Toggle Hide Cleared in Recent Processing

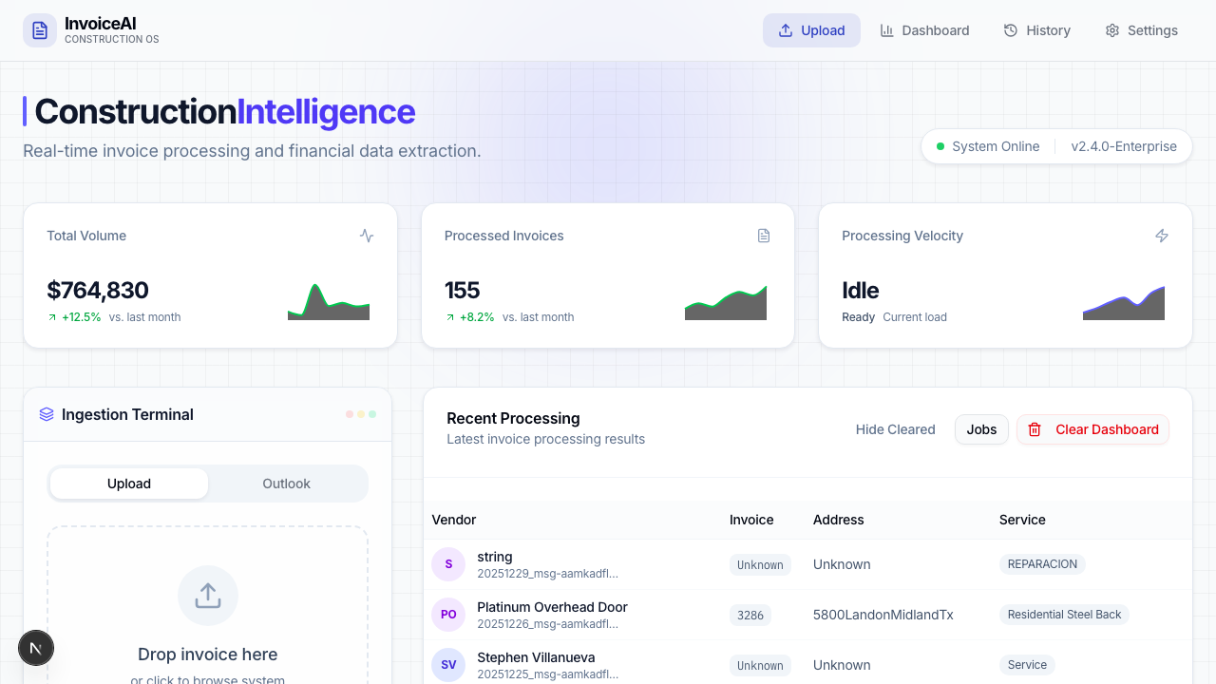[x=895, y=429]
